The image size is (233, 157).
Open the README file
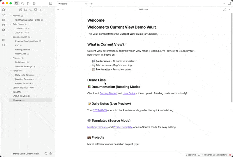point(17,92)
